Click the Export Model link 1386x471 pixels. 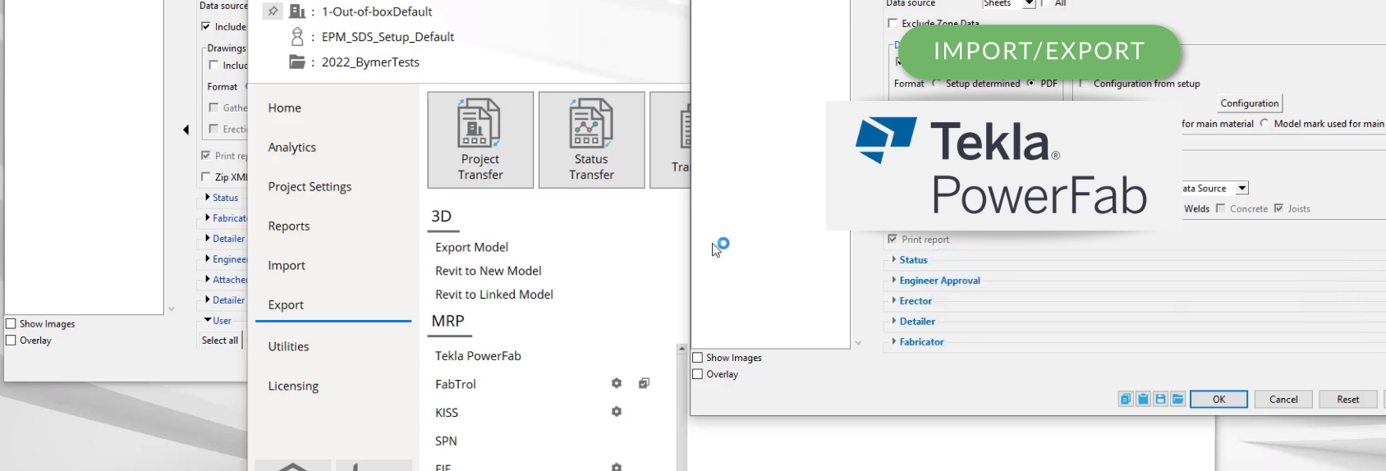(471, 247)
